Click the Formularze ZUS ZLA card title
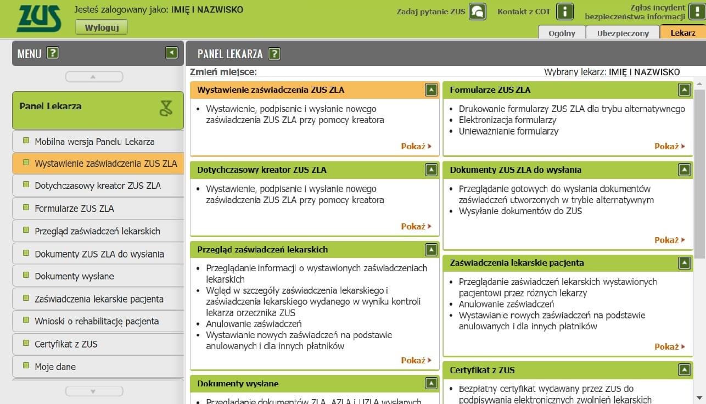 point(490,90)
